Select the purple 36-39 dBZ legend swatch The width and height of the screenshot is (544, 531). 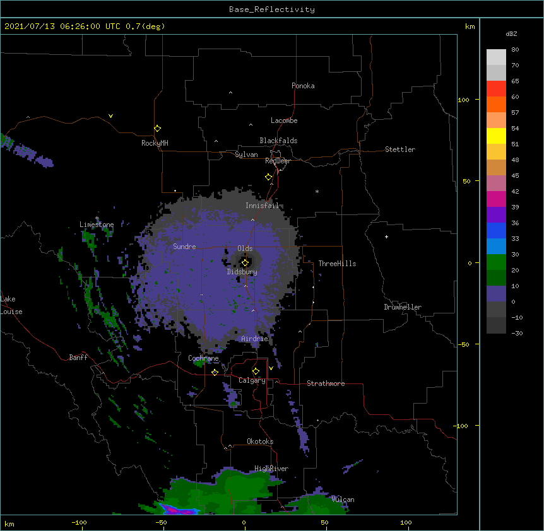coord(496,215)
